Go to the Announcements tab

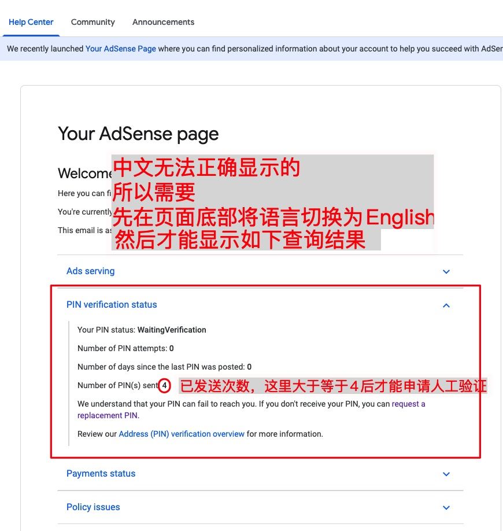click(x=163, y=22)
